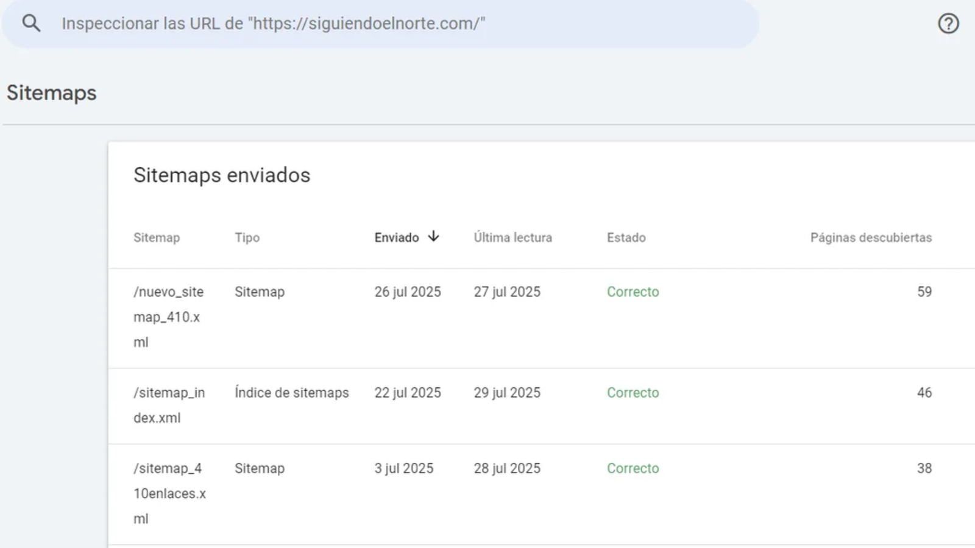Select the 38 discovered pages value
This screenshot has width=975, height=548.
click(924, 469)
